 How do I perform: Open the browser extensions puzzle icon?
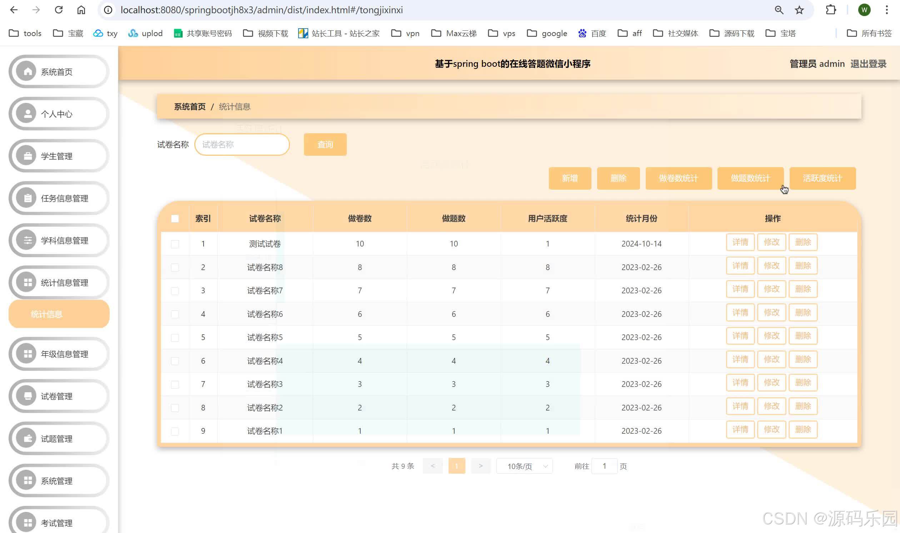[831, 10]
